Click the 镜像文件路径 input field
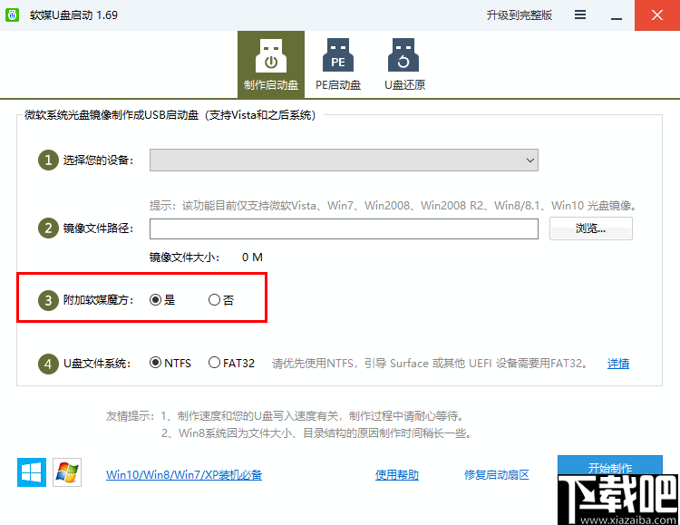 tap(344, 228)
